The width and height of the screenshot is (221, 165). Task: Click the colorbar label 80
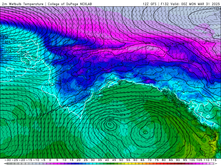pyautogui.click(x=164, y=160)
